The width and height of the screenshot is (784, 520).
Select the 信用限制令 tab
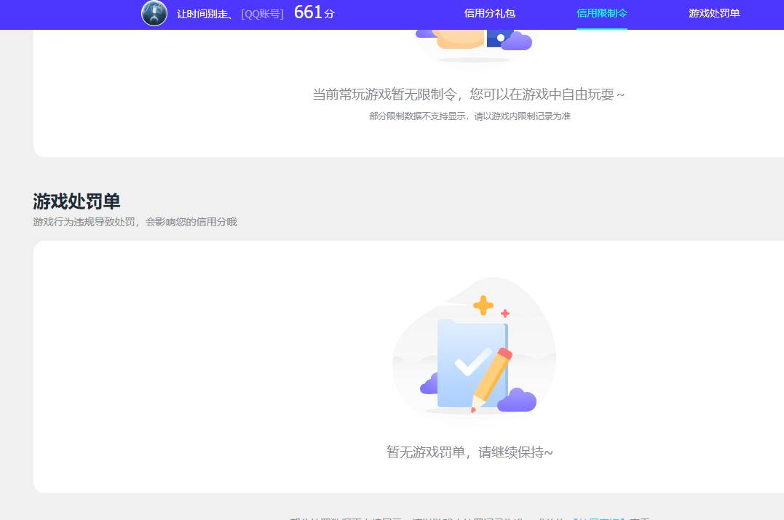602,13
